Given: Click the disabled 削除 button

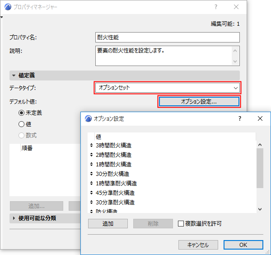Looking at the screenshot, I should point(153,223).
